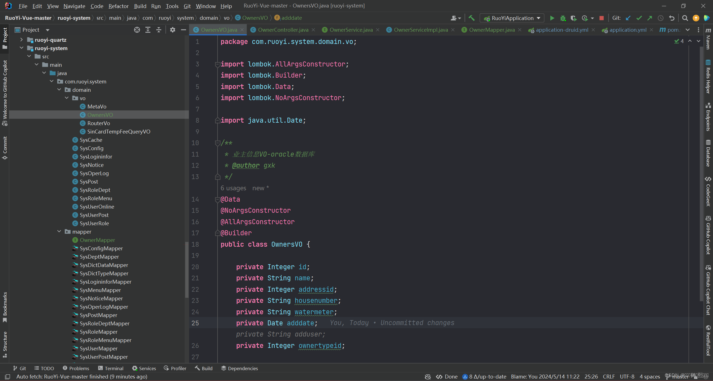The image size is (713, 381).
Task: Click the Git push arrow icon
Action: pyautogui.click(x=650, y=18)
